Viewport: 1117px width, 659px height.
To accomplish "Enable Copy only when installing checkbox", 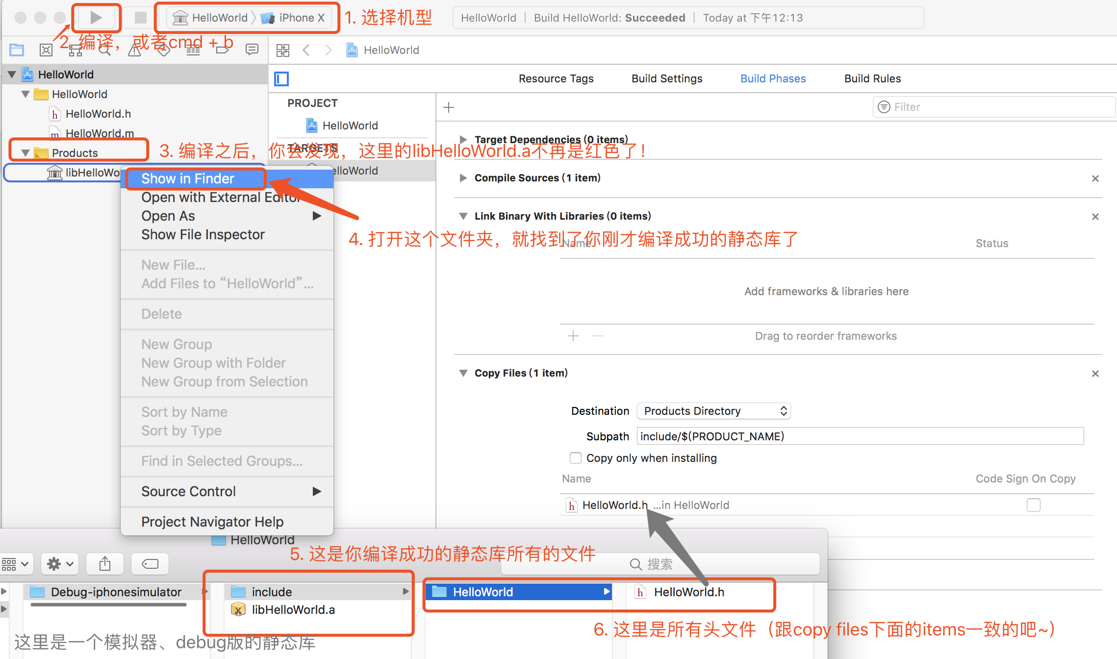I will pyautogui.click(x=576, y=458).
